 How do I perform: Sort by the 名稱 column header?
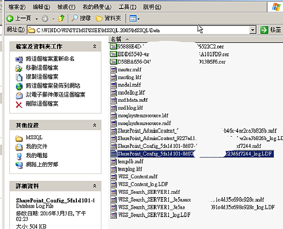click(x=116, y=39)
